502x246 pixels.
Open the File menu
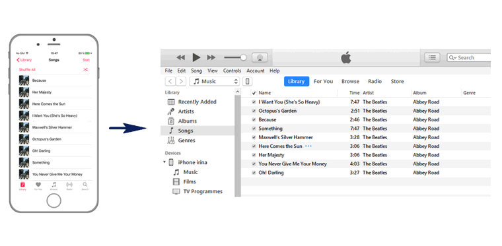click(168, 71)
